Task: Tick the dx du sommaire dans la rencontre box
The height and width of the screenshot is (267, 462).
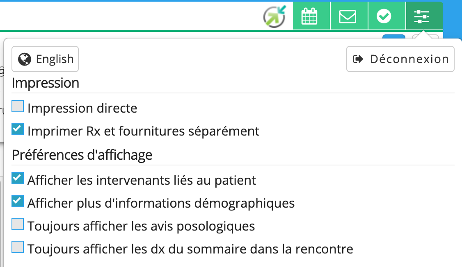Action: 18,247
